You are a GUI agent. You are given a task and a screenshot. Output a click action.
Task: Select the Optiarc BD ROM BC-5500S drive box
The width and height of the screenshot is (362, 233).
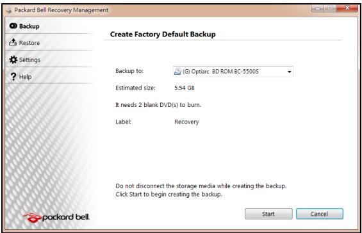coord(233,72)
